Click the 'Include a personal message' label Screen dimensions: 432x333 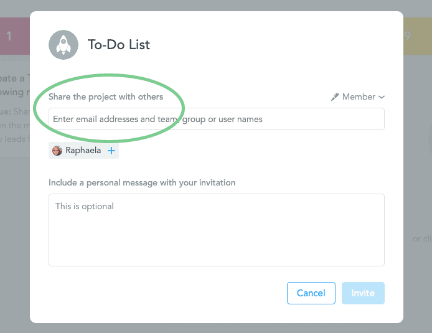[x=142, y=183]
